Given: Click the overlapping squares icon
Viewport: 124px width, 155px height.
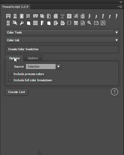Looking at the screenshot, I should coord(42,16).
